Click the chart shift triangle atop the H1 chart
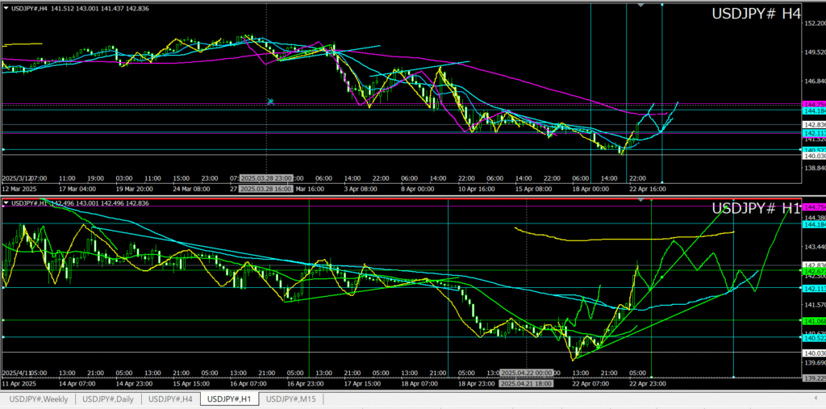 (x=640, y=200)
